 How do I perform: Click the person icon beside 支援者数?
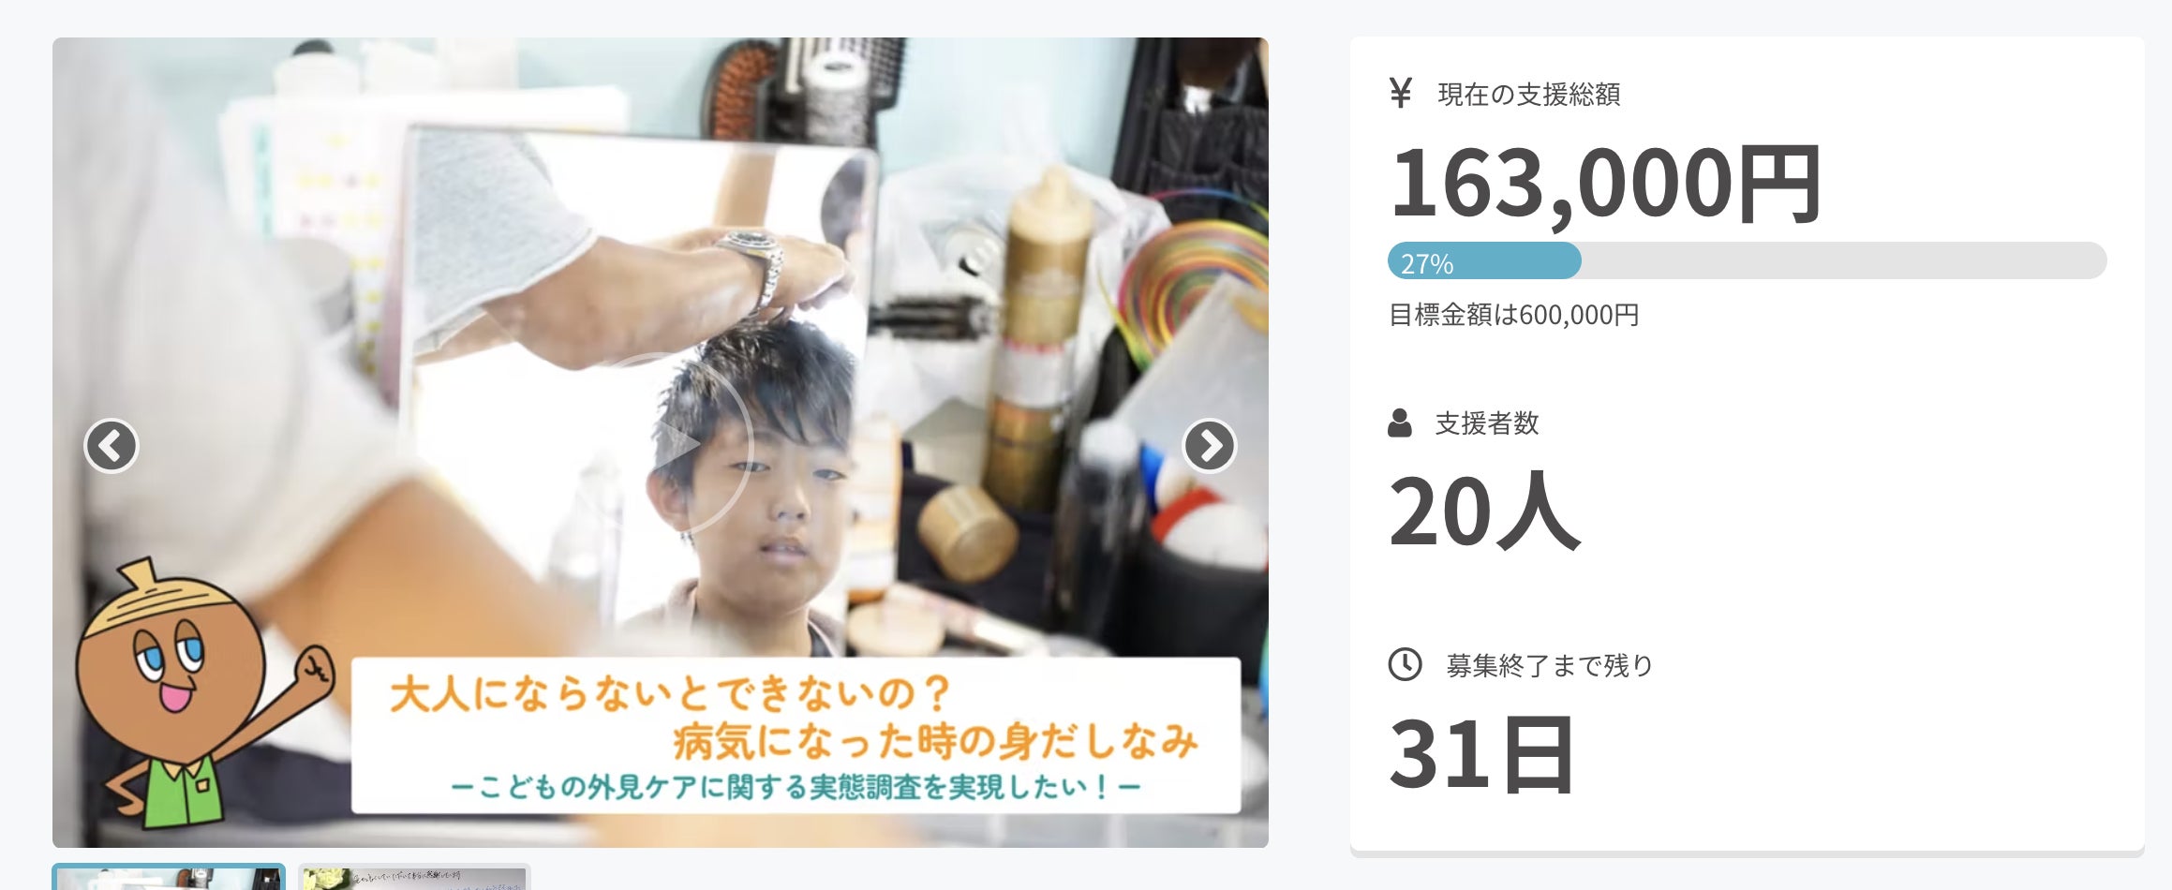tap(1400, 423)
